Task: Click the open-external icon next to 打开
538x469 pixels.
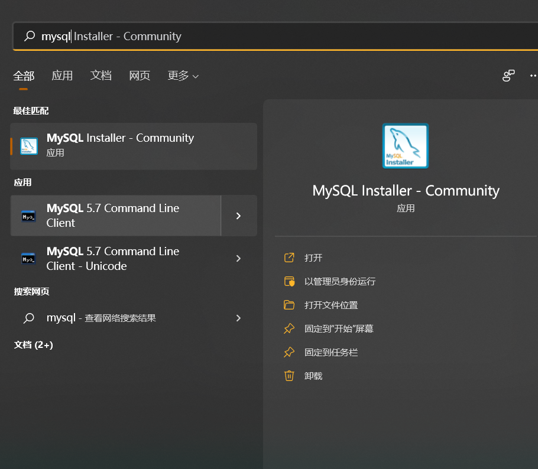Action: pyautogui.click(x=289, y=258)
